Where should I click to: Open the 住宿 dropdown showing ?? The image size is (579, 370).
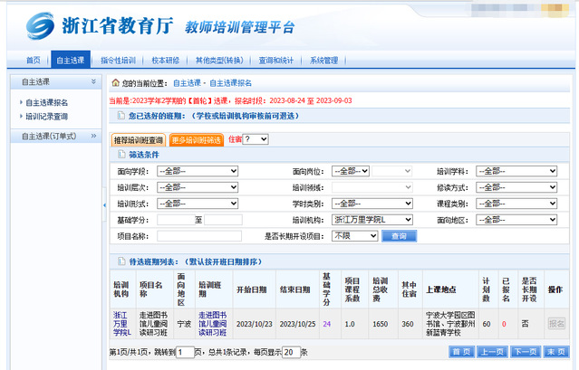(x=256, y=139)
